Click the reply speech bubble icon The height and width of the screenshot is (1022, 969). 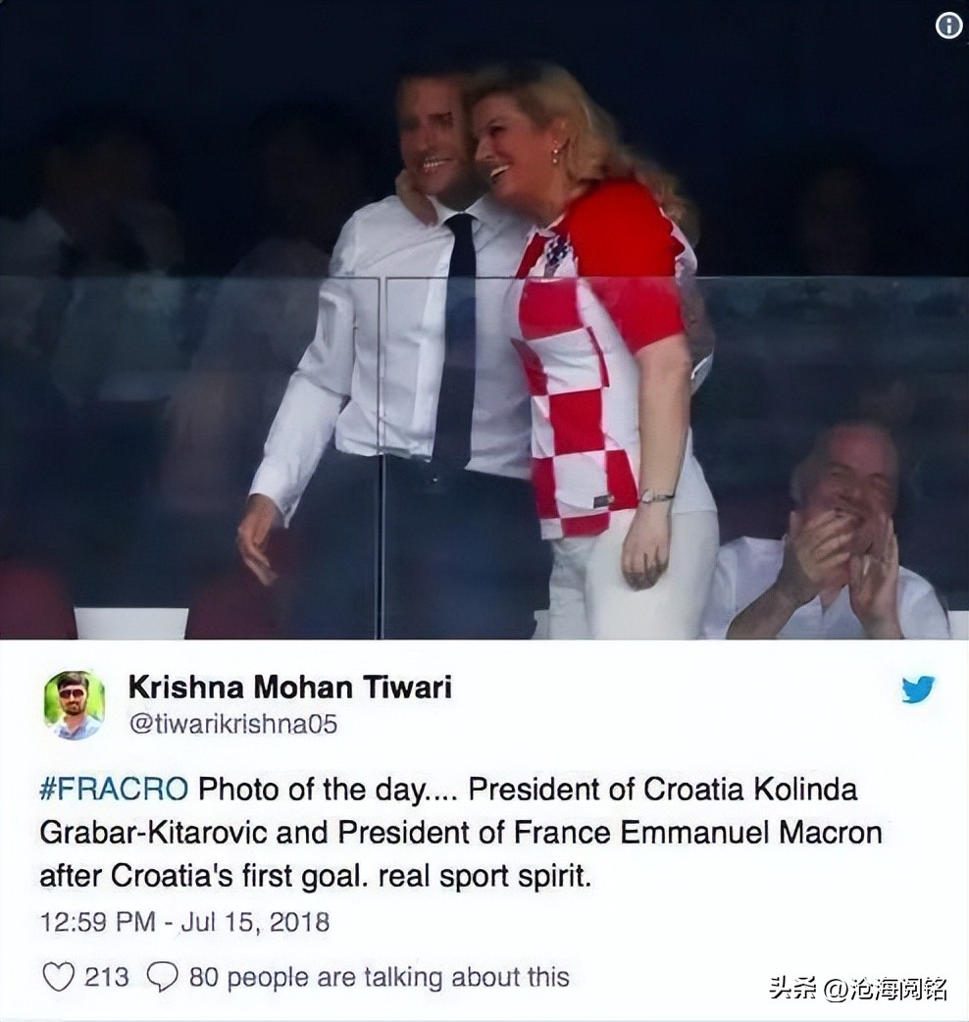[x=162, y=976]
